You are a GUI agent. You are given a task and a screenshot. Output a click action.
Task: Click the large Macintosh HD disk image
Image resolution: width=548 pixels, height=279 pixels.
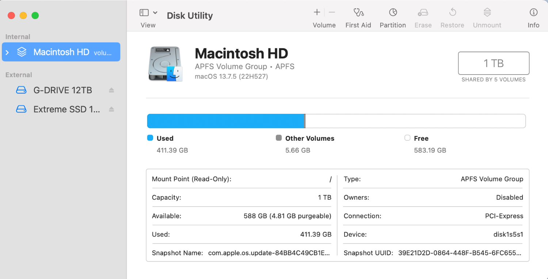pyautogui.click(x=165, y=64)
